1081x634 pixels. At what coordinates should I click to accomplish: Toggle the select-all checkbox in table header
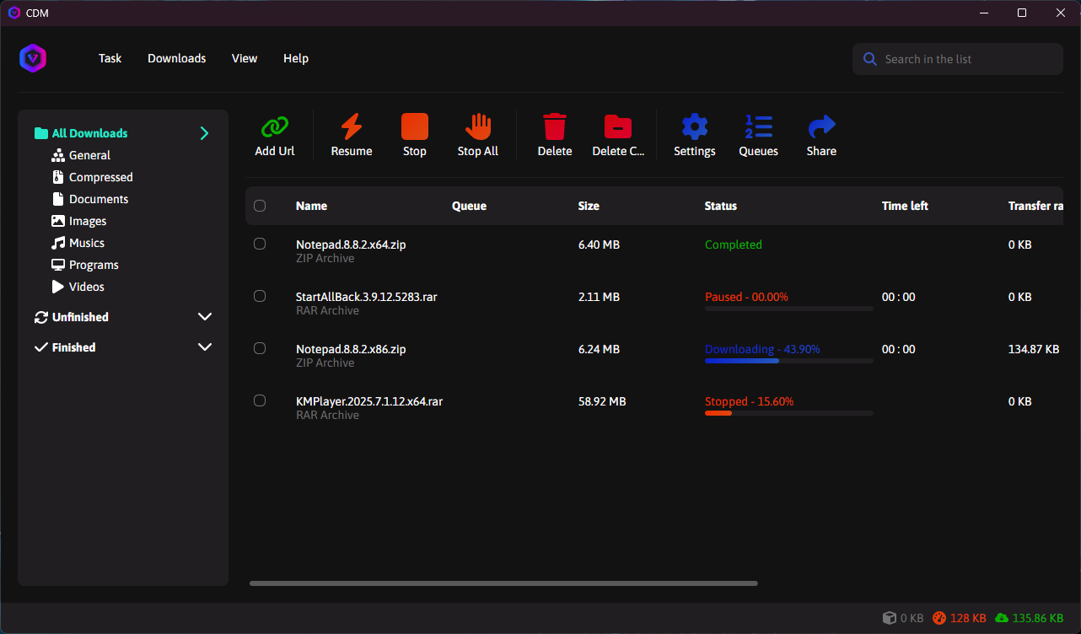tap(260, 206)
